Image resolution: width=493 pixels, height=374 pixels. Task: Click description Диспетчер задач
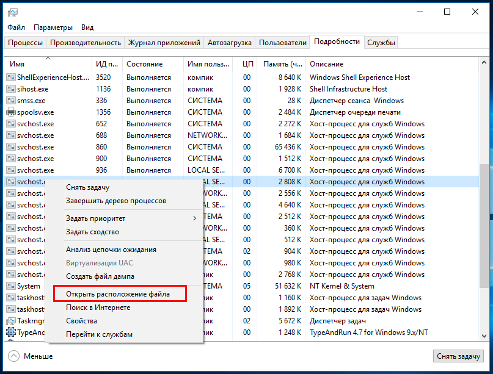coord(337,321)
